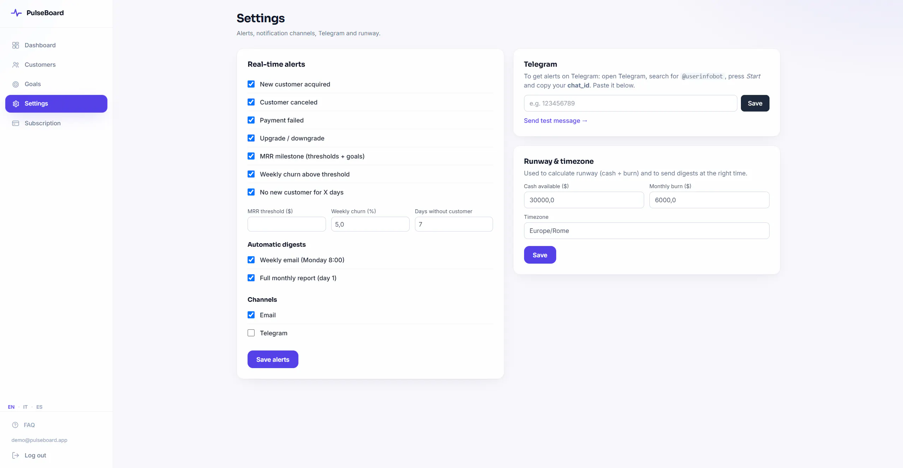Switch language to EN
903x468 pixels.
(x=11, y=407)
